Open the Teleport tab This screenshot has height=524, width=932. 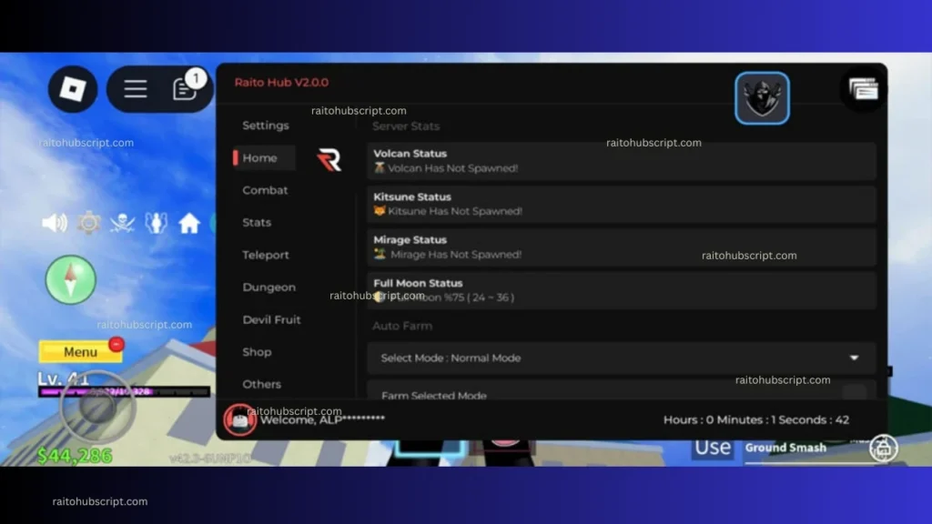click(x=266, y=255)
